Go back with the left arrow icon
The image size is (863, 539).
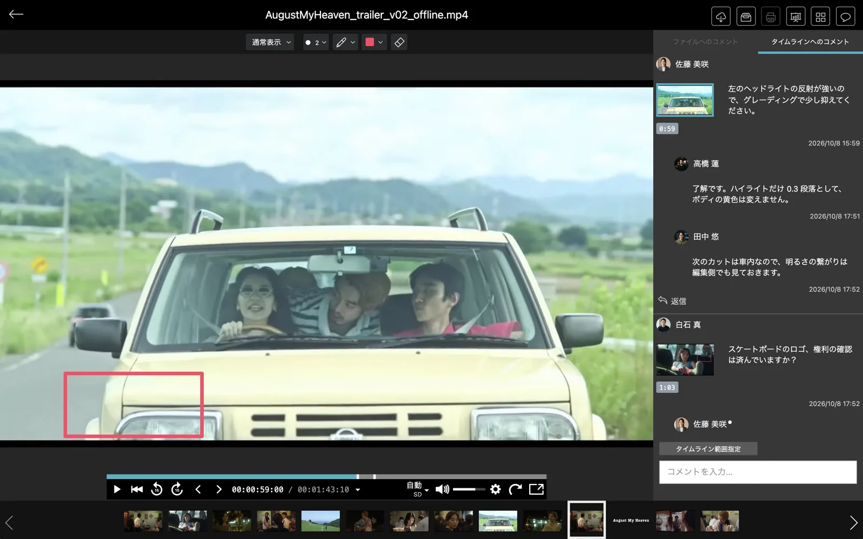click(x=16, y=15)
